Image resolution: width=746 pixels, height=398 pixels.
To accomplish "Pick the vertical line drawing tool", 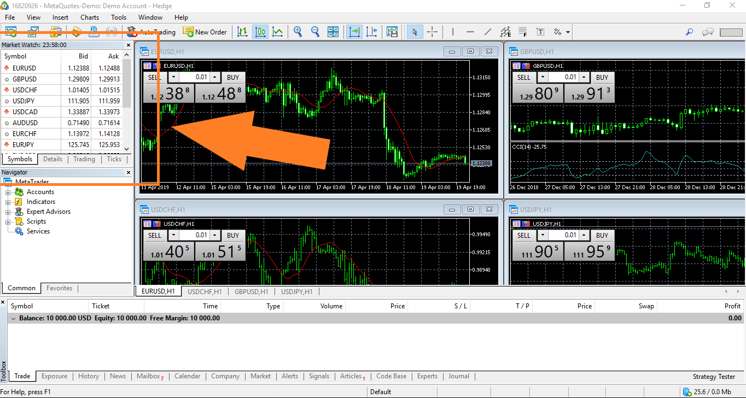I will click(x=453, y=32).
